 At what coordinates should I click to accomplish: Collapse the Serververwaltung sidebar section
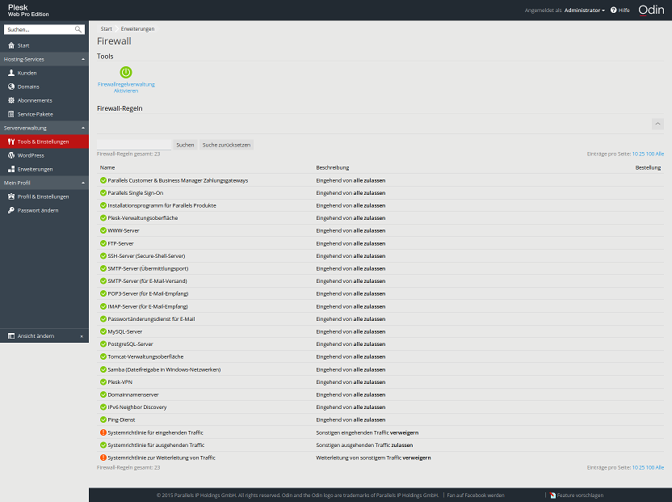(83, 128)
